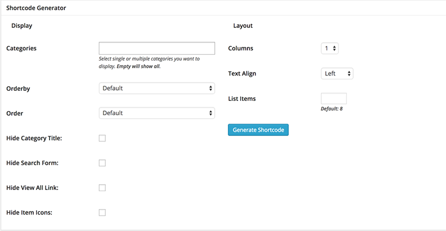Click the Hide Category Title label
The image size is (446, 231).
(x=34, y=138)
